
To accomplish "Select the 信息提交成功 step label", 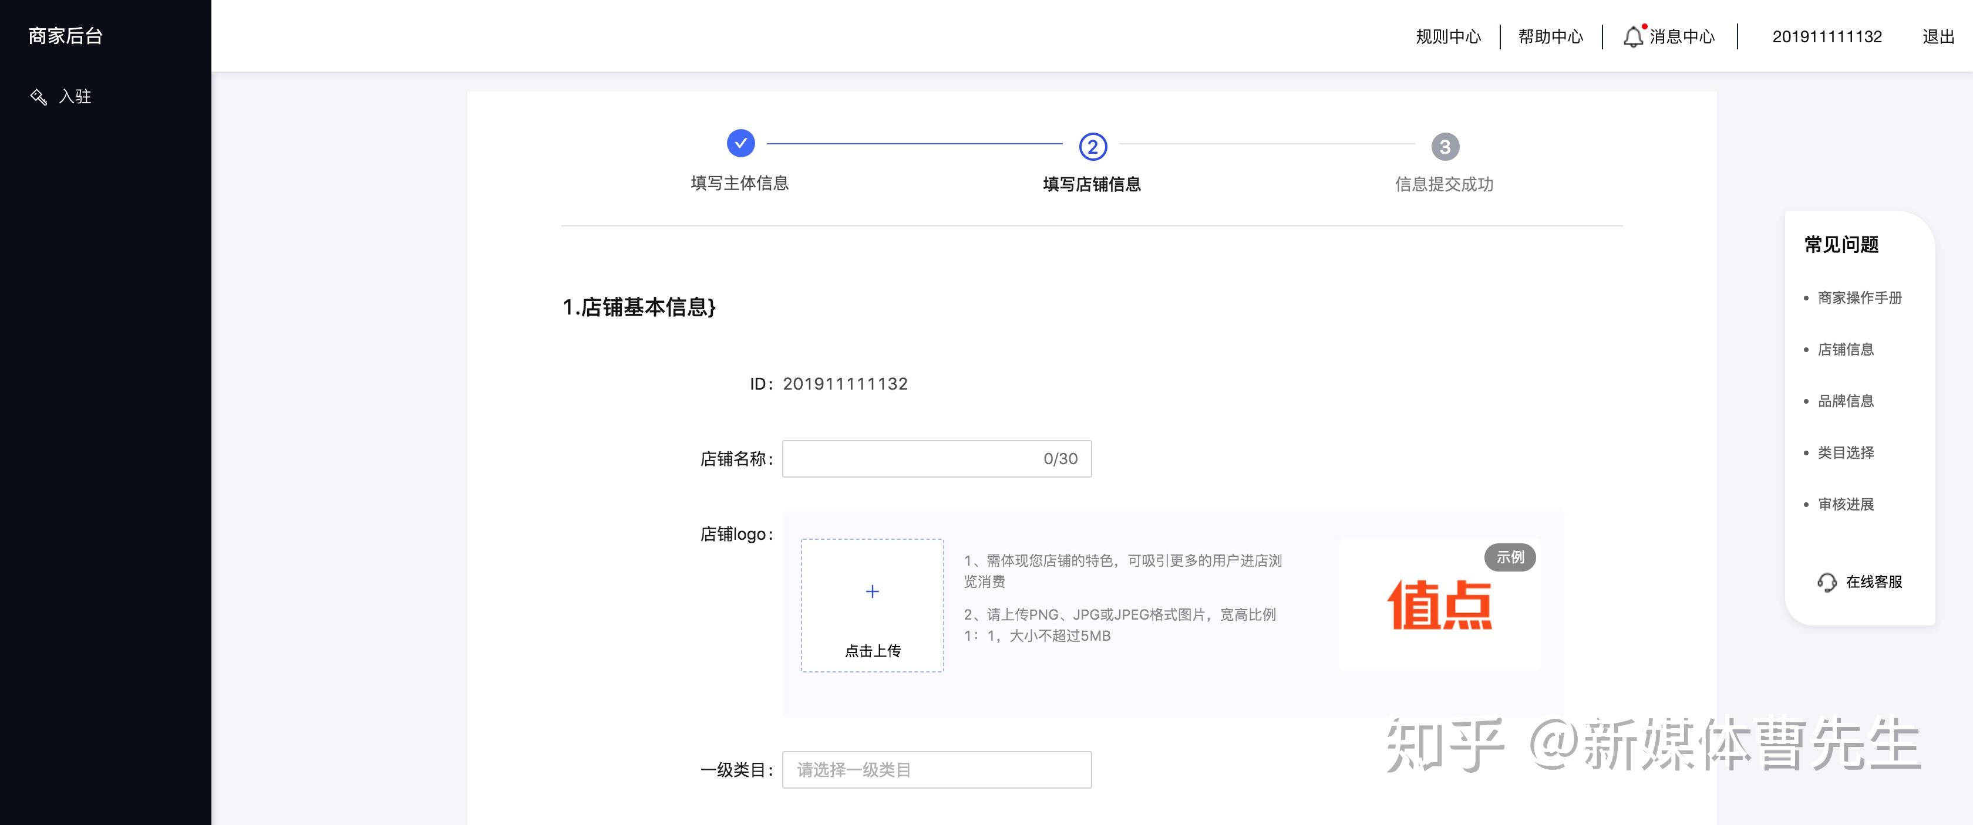I will tap(1445, 184).
